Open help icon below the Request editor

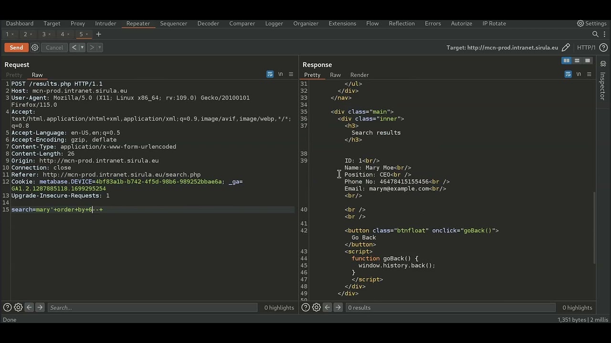point(8,308)
